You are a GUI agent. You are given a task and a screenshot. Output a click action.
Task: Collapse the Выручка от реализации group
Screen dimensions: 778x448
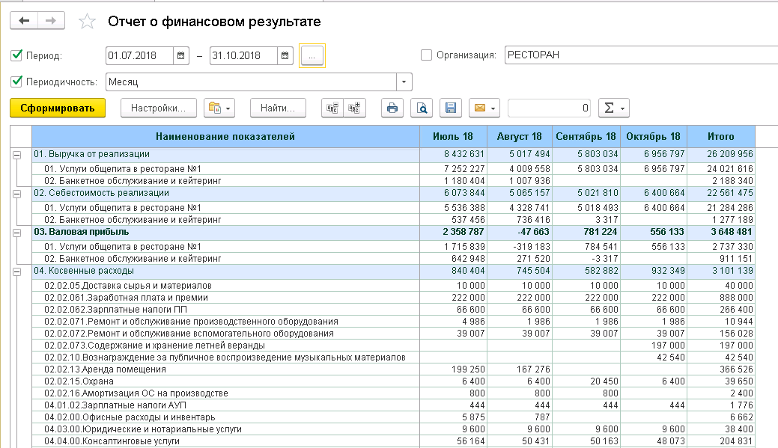click(x=16, y=154)
